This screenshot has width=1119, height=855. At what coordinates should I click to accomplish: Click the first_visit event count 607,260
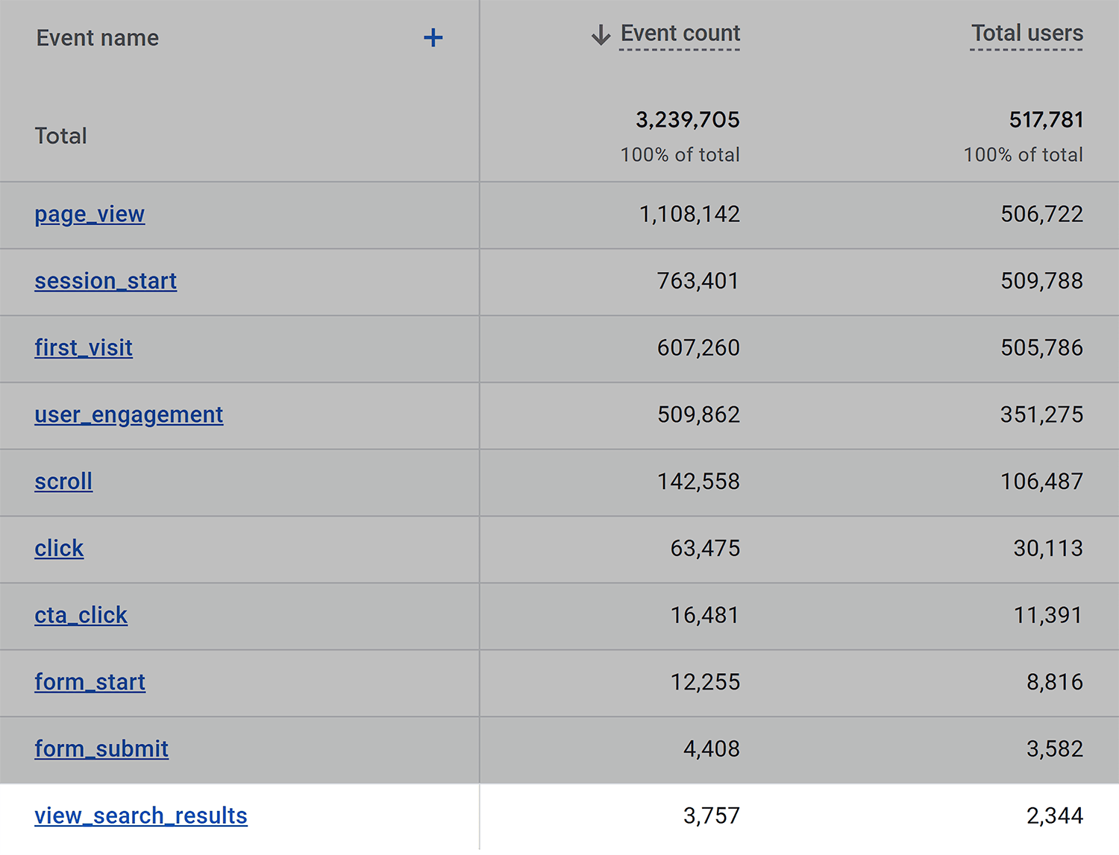698,348
